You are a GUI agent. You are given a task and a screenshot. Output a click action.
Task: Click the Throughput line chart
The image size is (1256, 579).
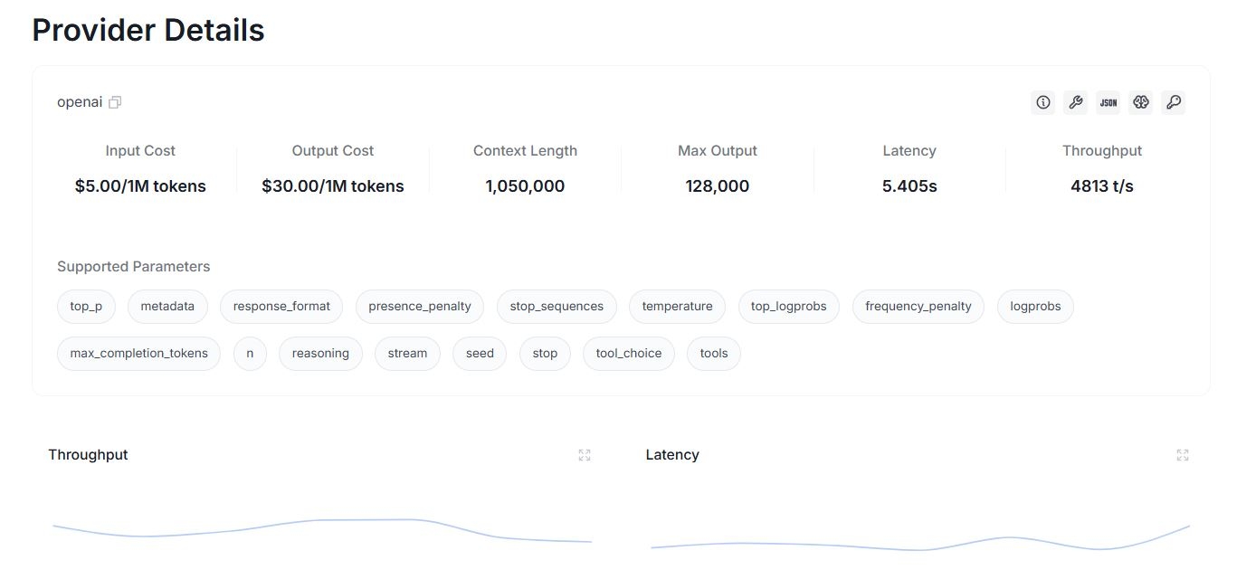322,530
